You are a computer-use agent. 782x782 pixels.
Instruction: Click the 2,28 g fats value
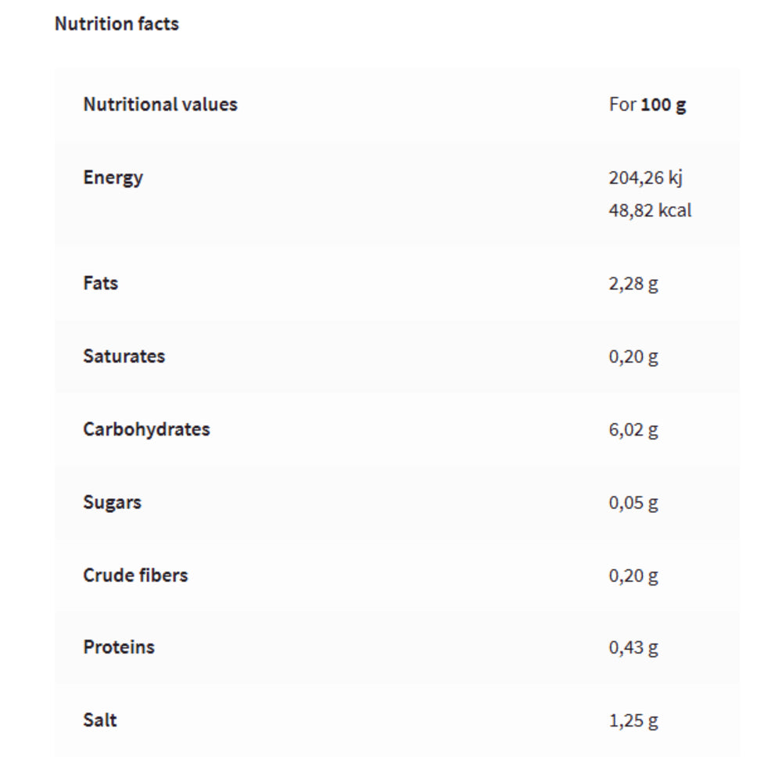633,283
